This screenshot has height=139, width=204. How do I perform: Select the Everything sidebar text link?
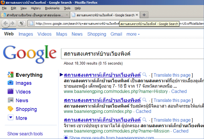29,75
